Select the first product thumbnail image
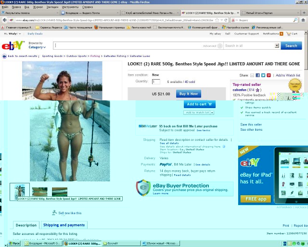 click(x=20, y=192)
